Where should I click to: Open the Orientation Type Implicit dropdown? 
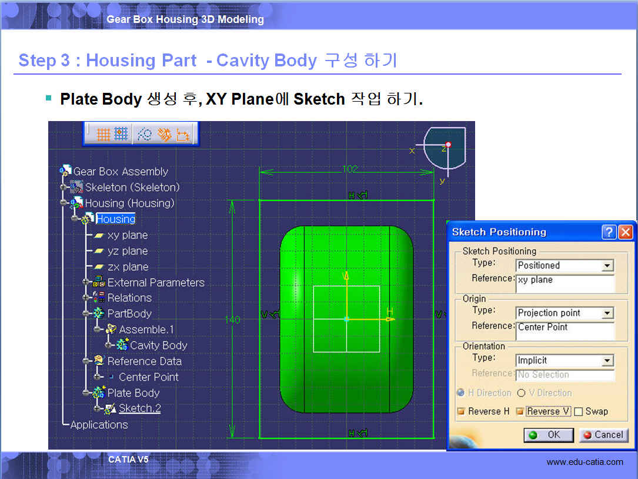pyautogui.click(x=607, y=361)
